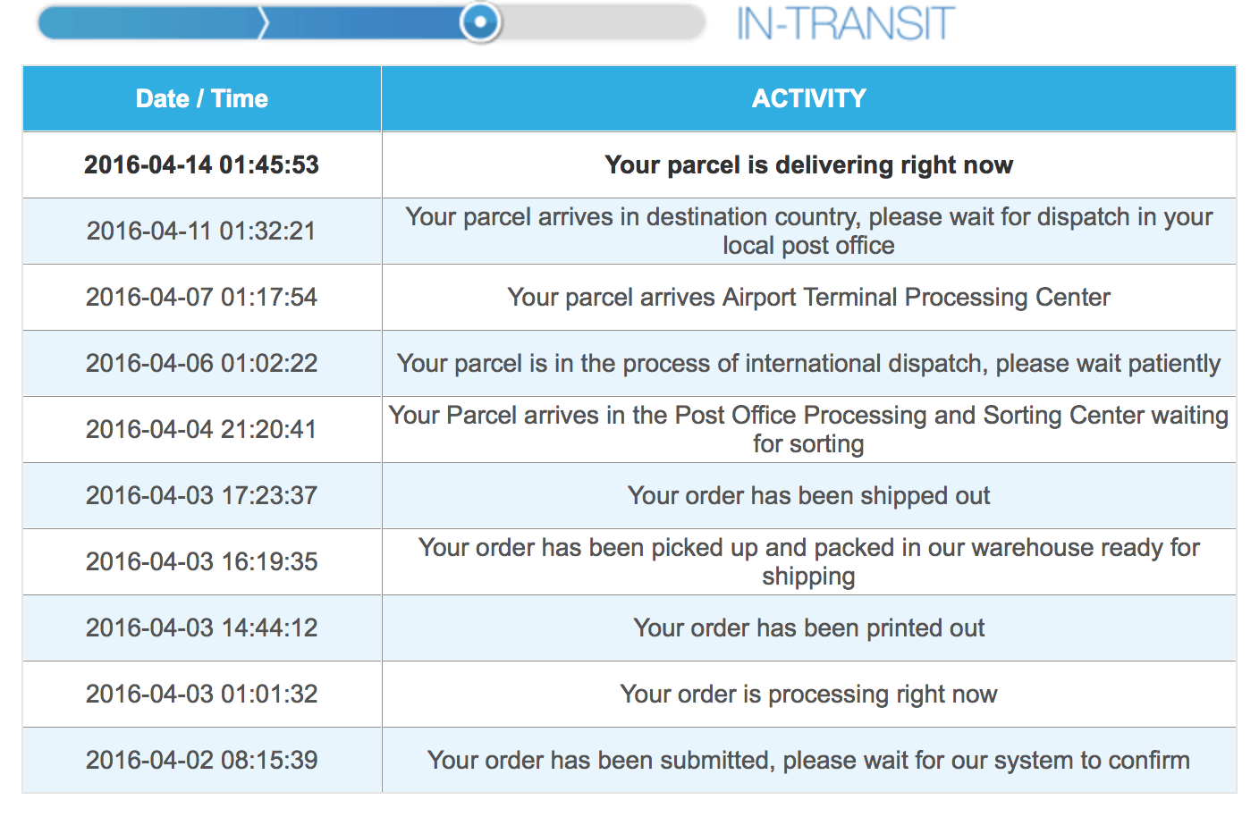Screen dimensions: 1259x817
Task: Click the international dispatch activity row
Action: 808,363
